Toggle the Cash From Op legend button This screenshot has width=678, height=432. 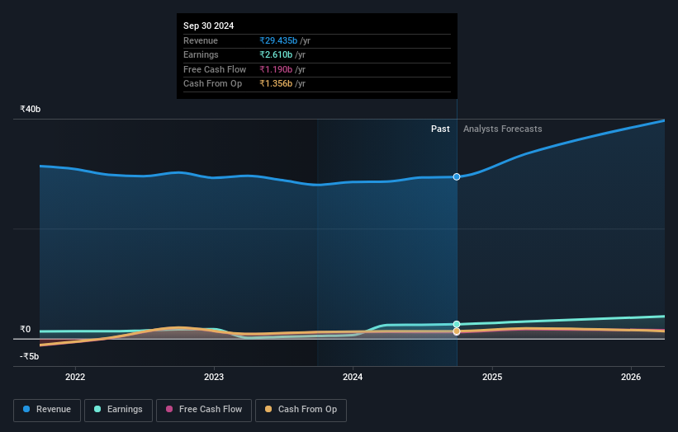301,410
